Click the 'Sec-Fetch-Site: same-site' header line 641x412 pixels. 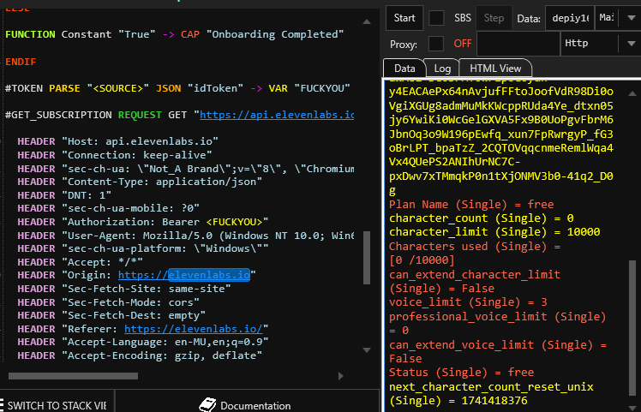click(124, 289)
